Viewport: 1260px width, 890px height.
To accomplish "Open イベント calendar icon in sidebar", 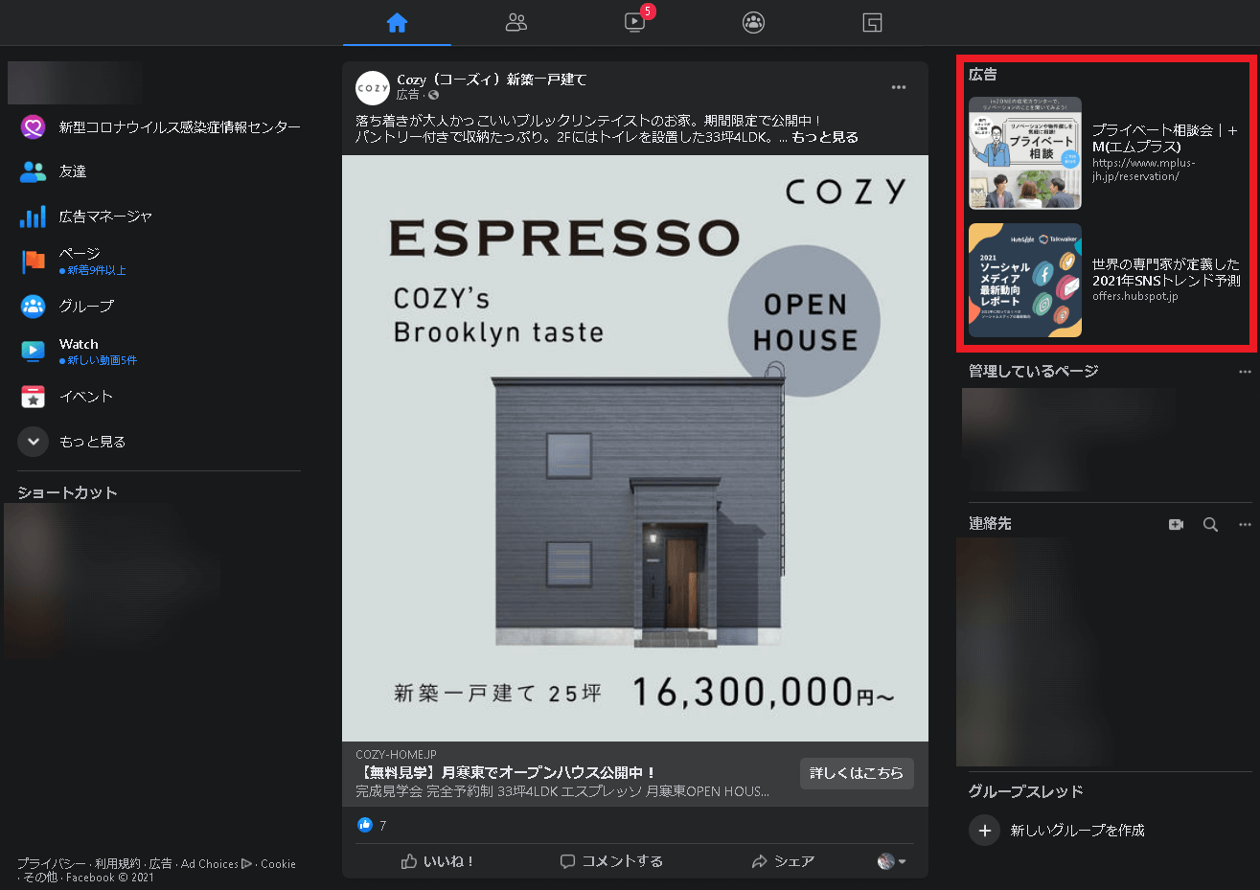I will (33, 396).
